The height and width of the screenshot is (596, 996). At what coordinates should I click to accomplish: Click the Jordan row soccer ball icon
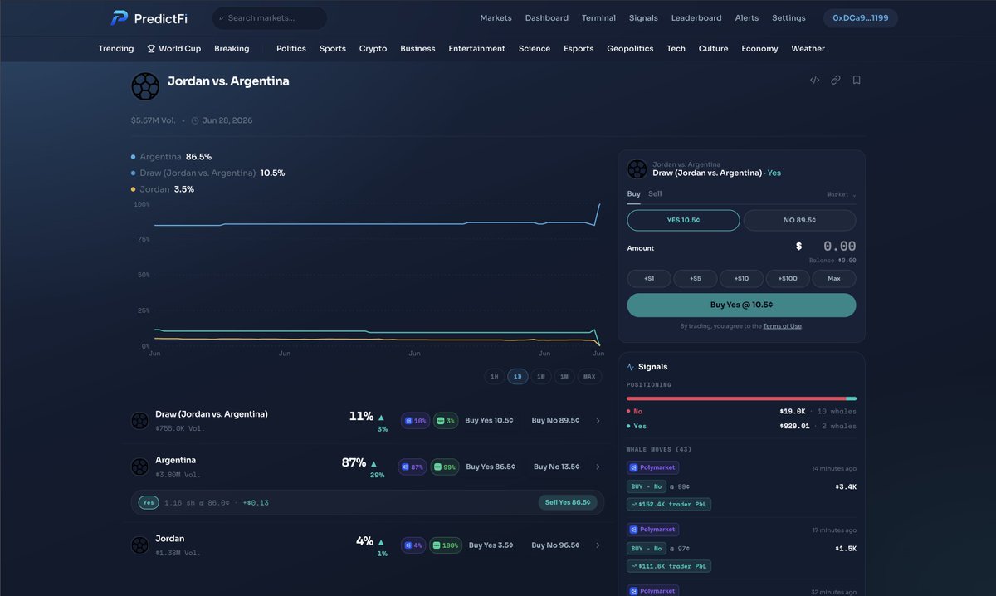[x=139, y=545]
